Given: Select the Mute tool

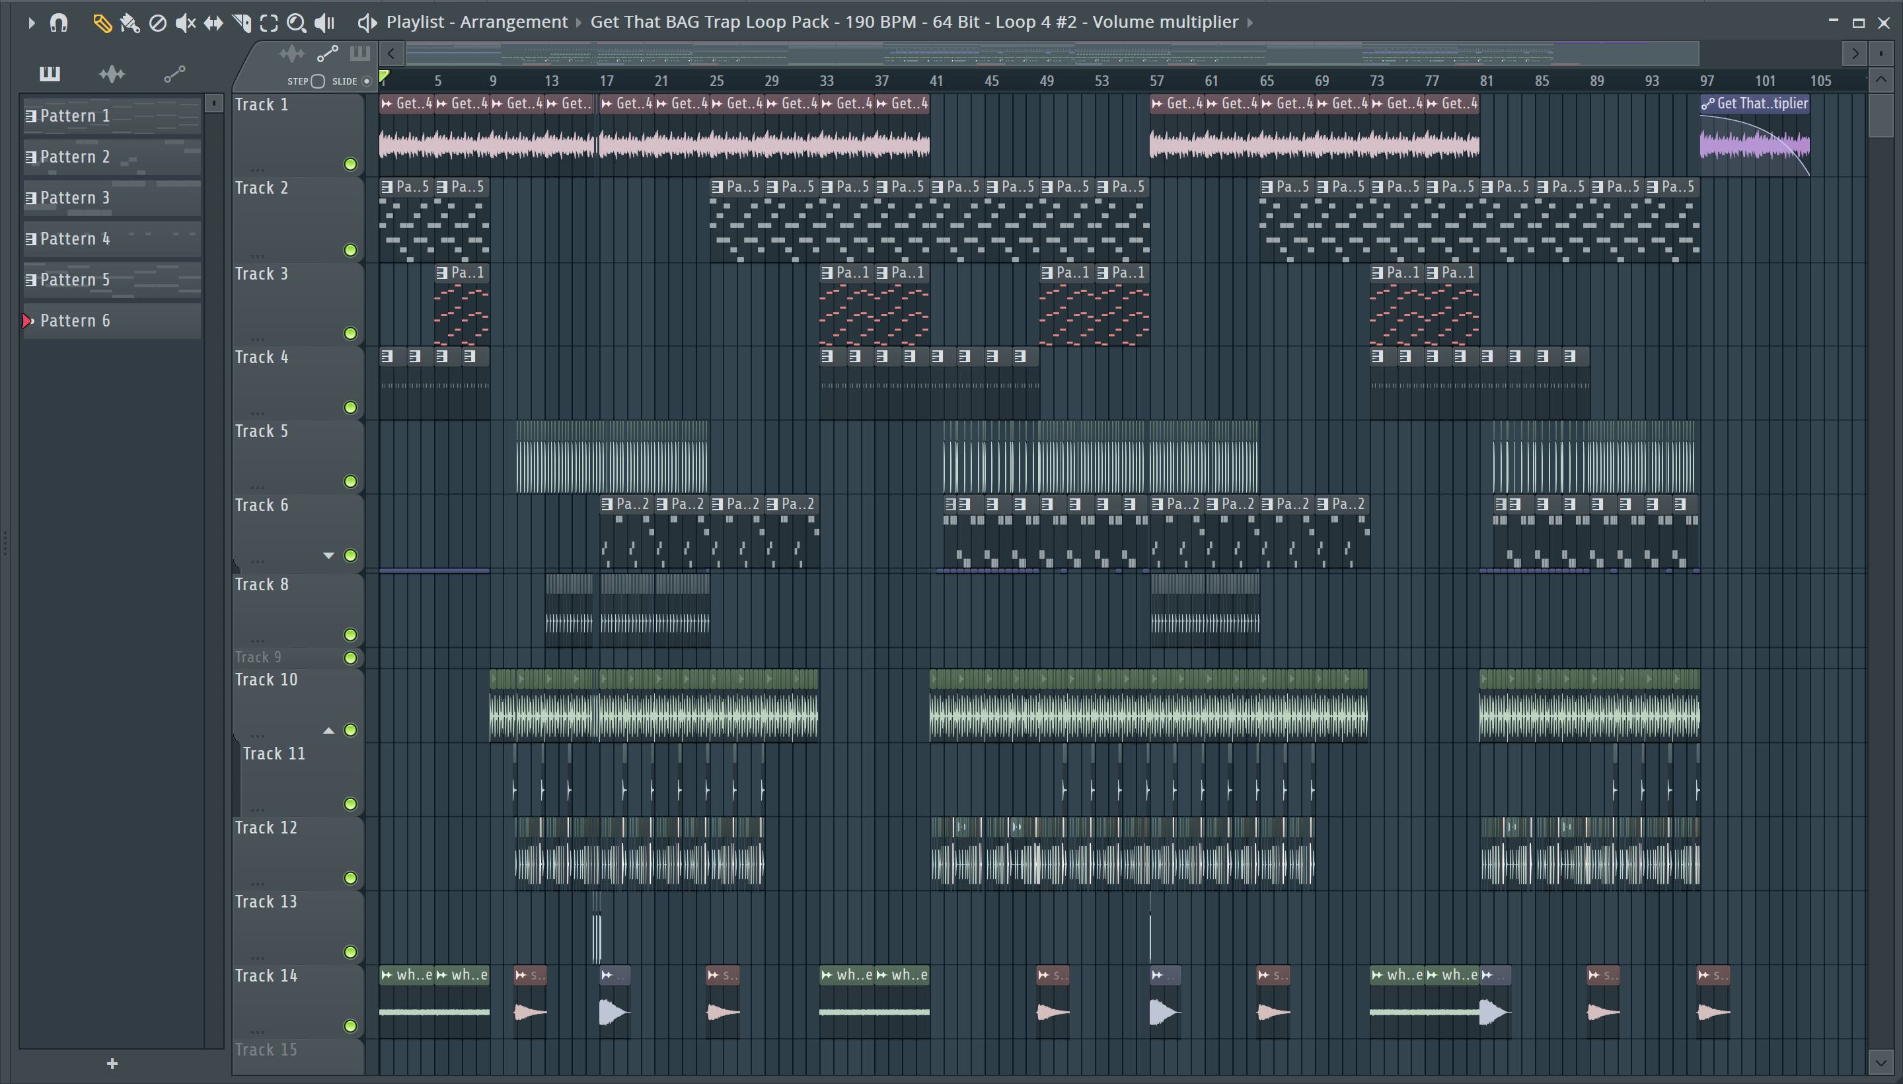Looking at the screenshot, I should click(x=185, y=23).
